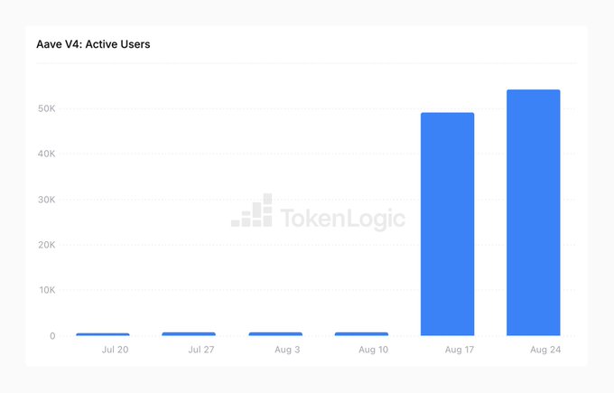Click the 20K y-axis label
Screen dimensions: 614x393
[x=47, y=245]
